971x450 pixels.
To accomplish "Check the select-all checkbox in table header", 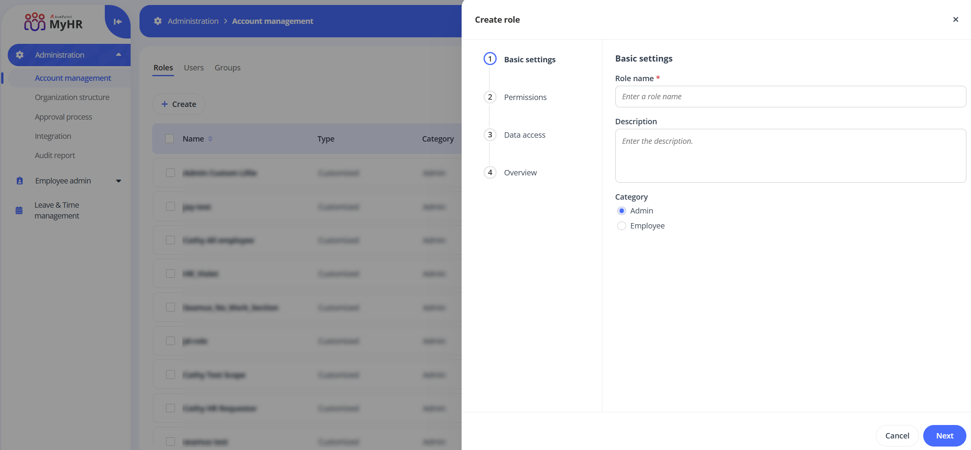I will pos(170,139).
